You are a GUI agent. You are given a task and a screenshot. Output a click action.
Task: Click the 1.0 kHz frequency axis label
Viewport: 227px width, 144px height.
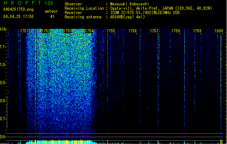(x=3, y=65)
